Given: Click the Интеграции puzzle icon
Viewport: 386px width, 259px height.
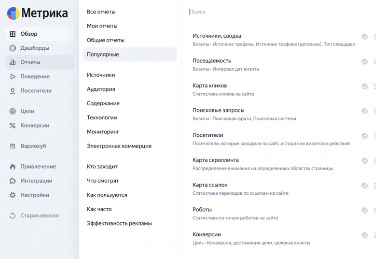Looking at the screenshot, I should coord(13,181).
